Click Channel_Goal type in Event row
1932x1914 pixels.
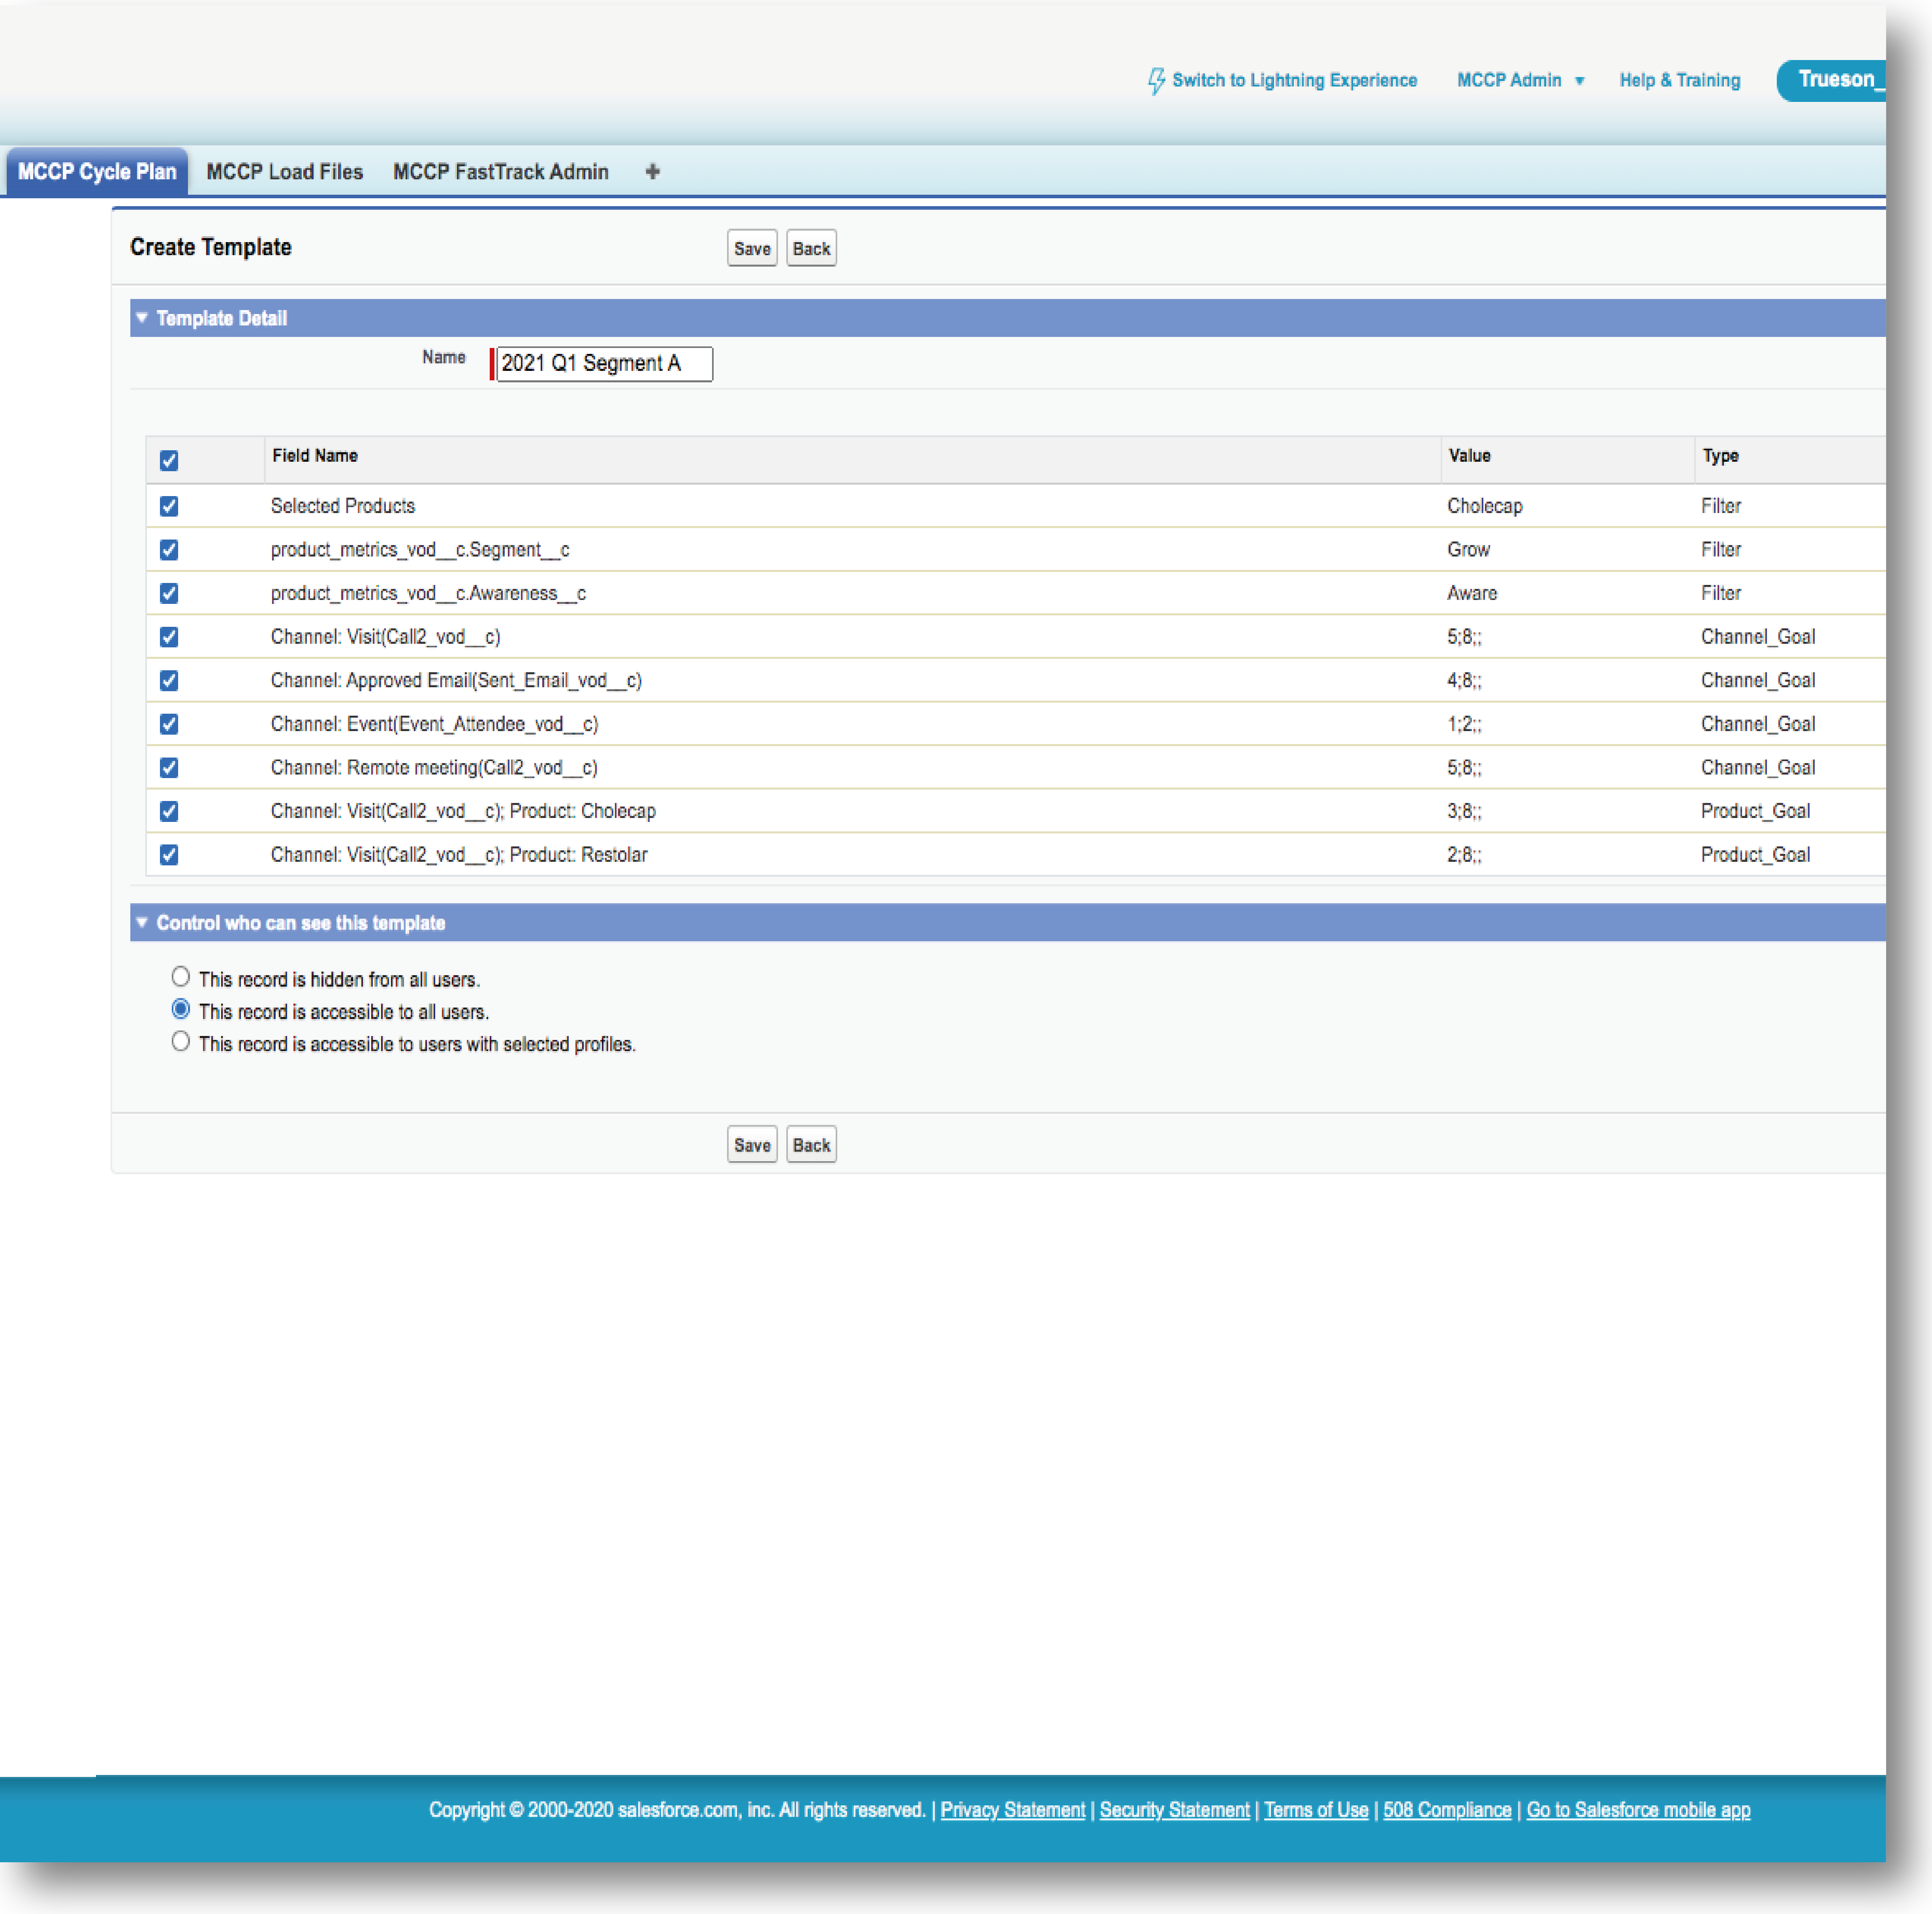pyautogui.click(x=1758, y=724)
